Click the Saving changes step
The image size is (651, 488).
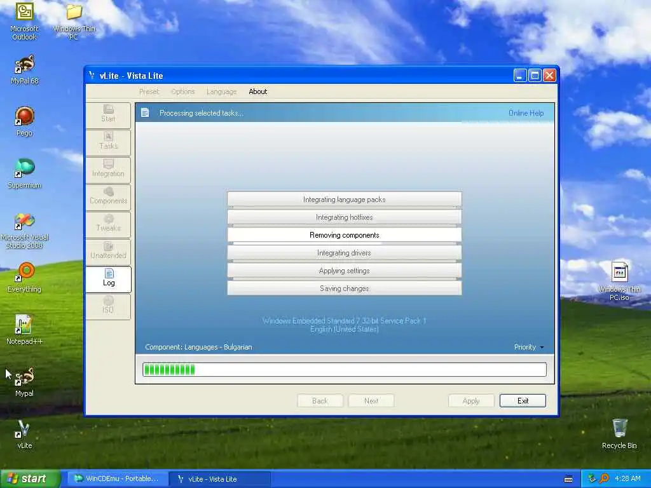(x=344, y=288)
